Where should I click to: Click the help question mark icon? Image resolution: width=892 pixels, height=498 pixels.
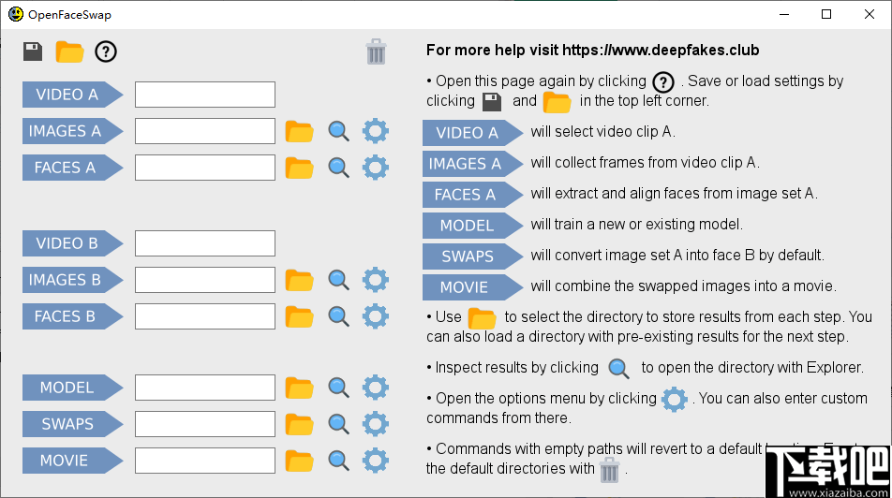(x=106, y=51)
